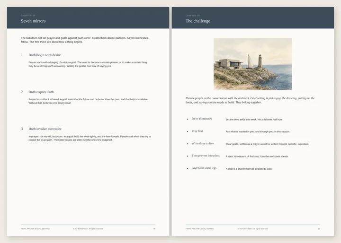Click the bullet label 'Turn prayers into plans'
This screenshot has width=341, height=243.
206,156
